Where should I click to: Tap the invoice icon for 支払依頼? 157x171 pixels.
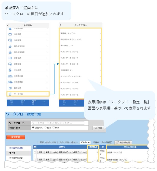(x=10, y=70)
